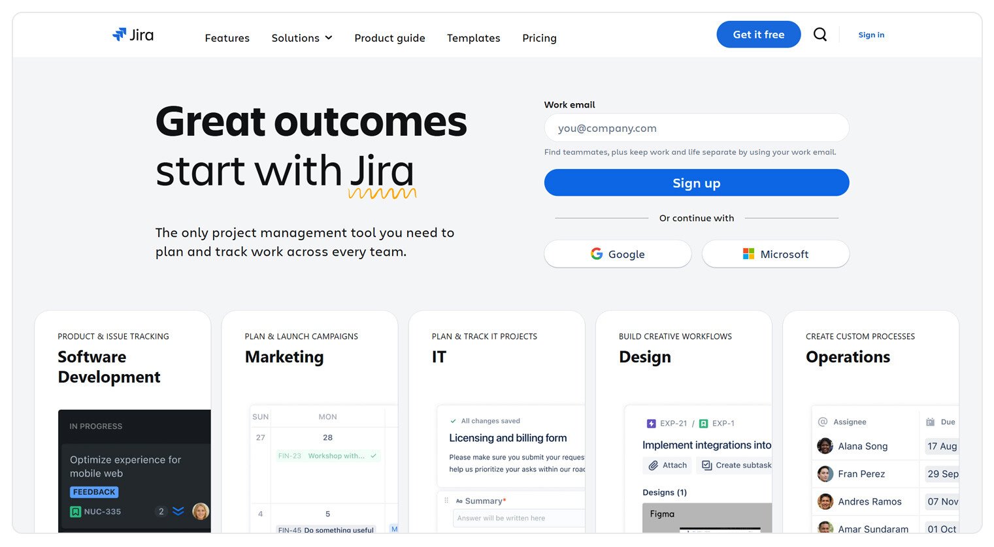Open search with the magnifier icon

point(820,35)
